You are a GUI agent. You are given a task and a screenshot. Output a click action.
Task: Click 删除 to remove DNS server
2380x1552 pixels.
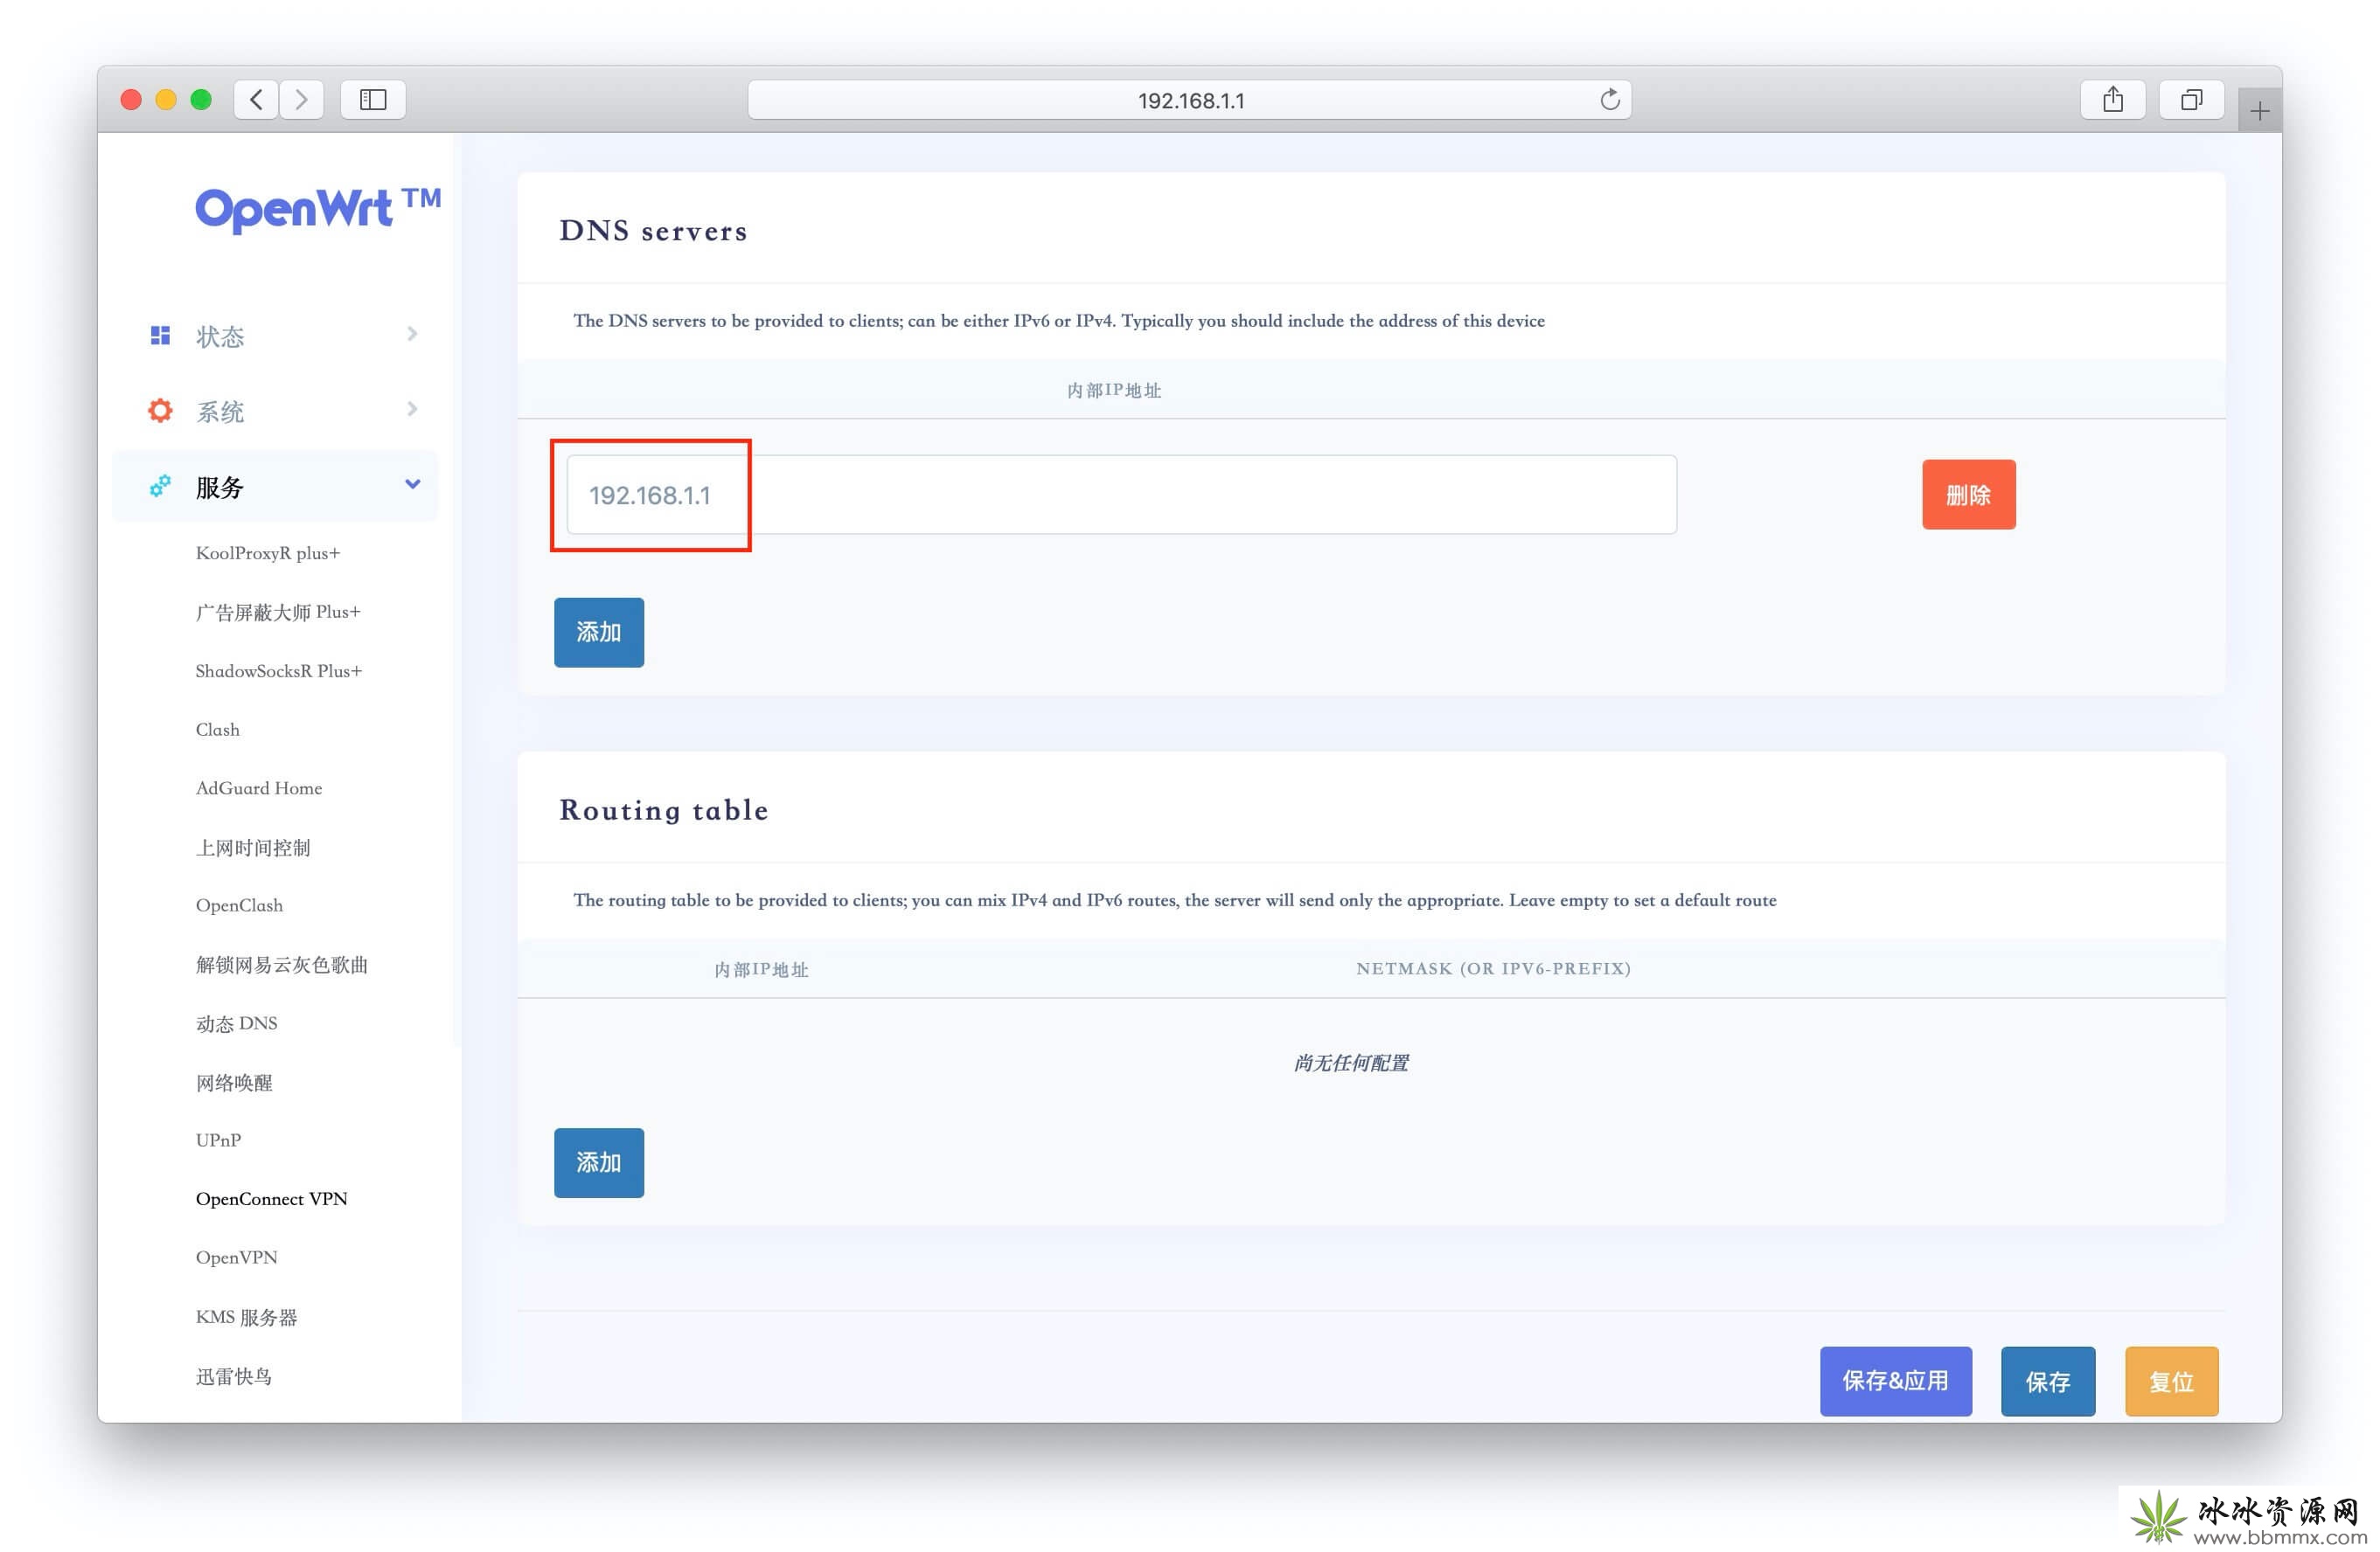[x=1969, y=495]
